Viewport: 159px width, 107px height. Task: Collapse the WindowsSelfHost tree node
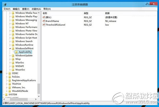click(x=10, y=48)
